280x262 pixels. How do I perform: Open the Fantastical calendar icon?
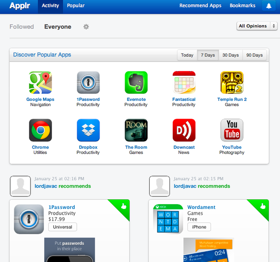click(184, 83)
